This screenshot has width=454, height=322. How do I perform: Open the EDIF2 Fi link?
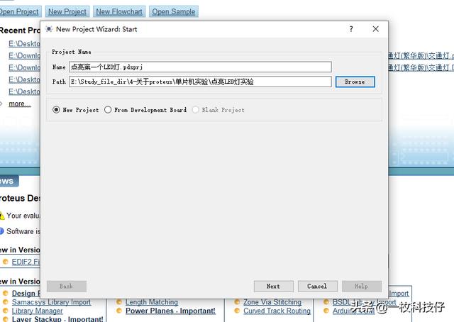point(26,262)
